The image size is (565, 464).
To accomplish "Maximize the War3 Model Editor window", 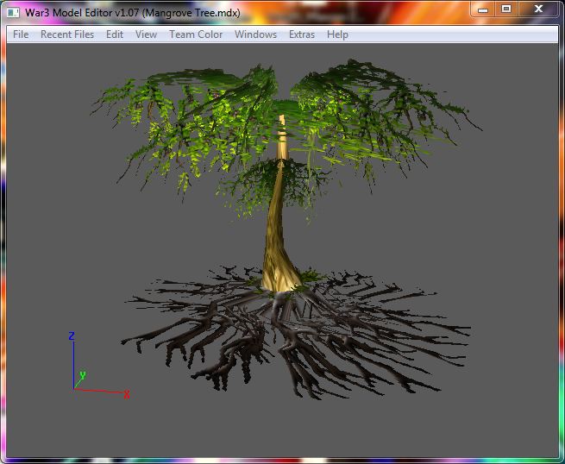I will tap(506, 9).
